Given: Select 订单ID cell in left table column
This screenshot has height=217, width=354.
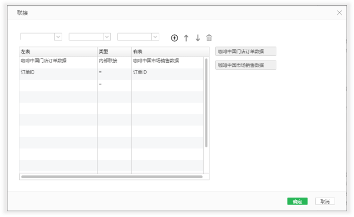Looking at the screenshot, I should [x=58, y=74].
